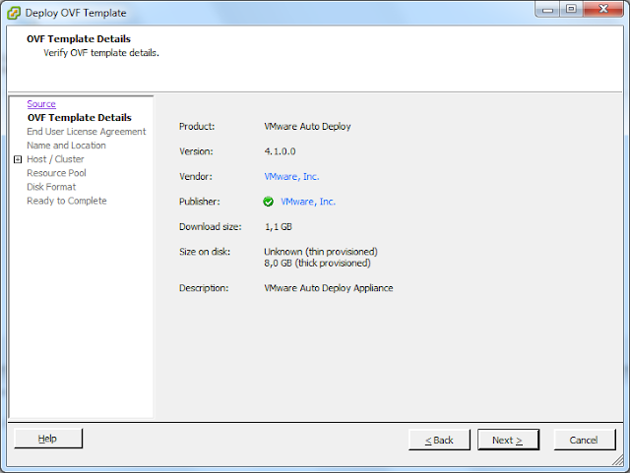The width and height of the screenshot is (630, 473).
Task: Click the green publisher verified checkmark icon
Action: 268,202
